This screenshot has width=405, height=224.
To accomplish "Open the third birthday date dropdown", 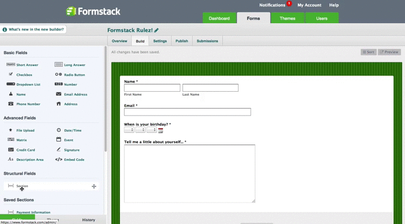I will [152, 130].
